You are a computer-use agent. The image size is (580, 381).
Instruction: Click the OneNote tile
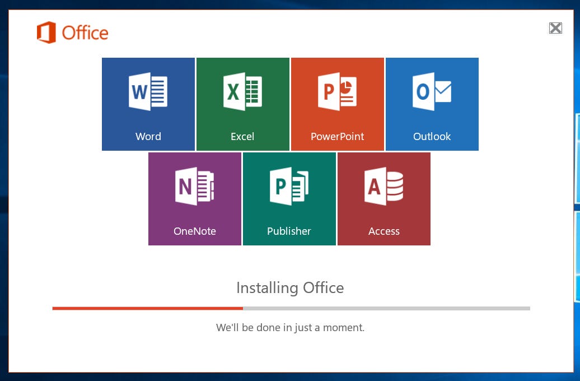pos(194,198)
